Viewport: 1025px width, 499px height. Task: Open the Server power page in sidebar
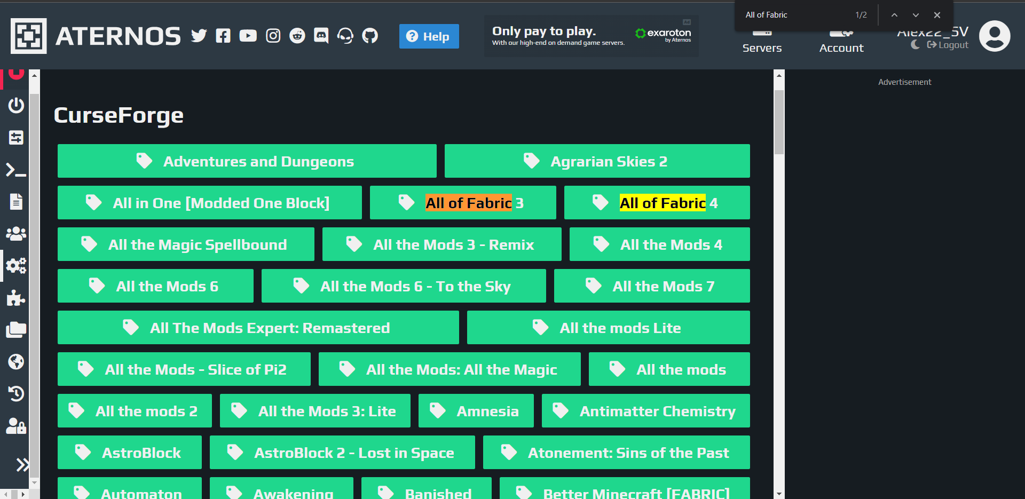coord(16,105)
